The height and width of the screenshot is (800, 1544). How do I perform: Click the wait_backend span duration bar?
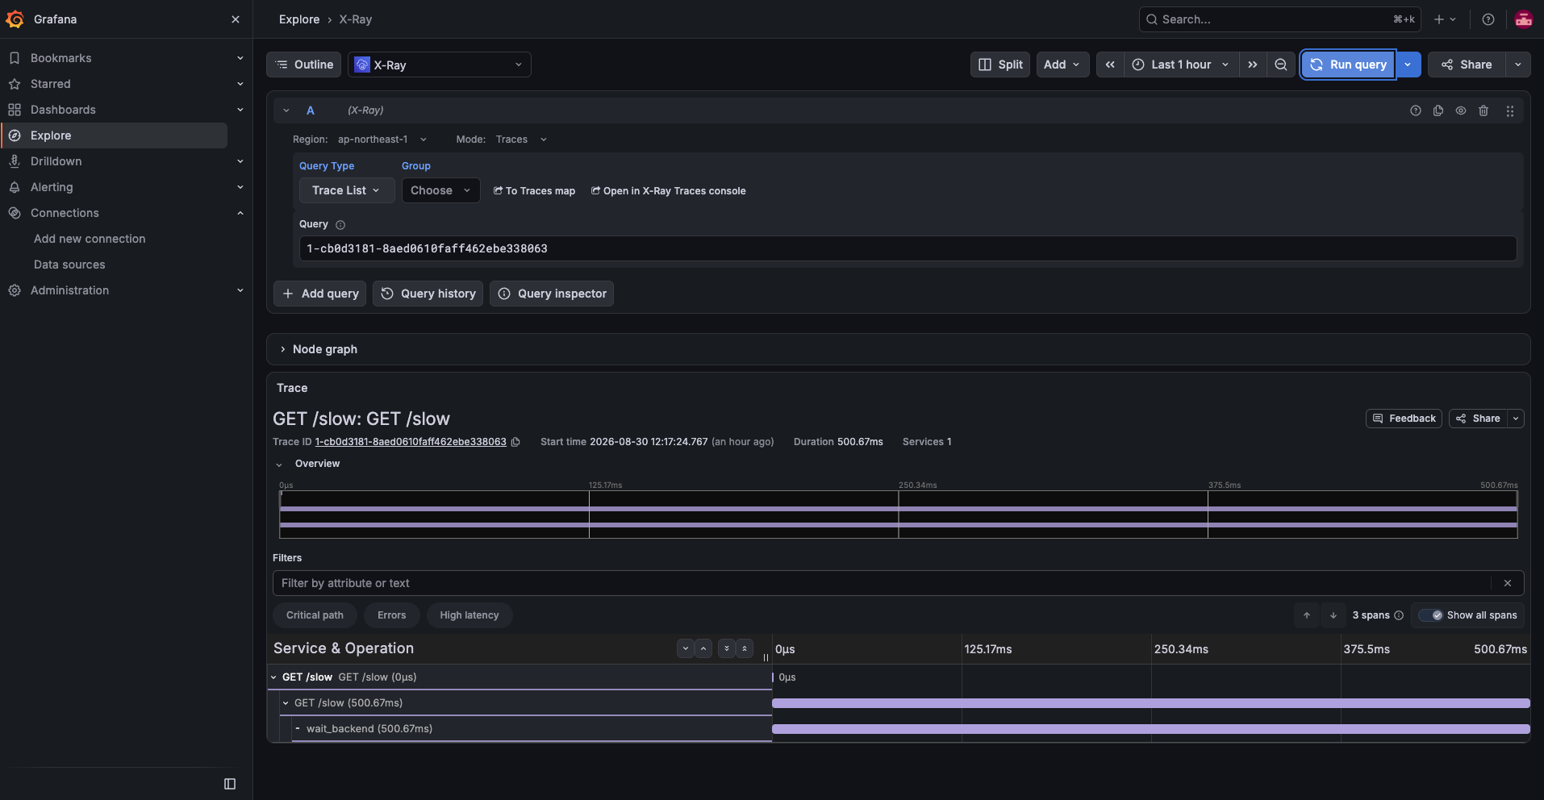1151,729
